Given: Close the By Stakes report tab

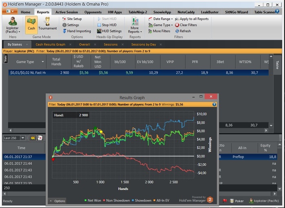Looking at the screenshot, I should pyautogui.click(x=27, y=44).
